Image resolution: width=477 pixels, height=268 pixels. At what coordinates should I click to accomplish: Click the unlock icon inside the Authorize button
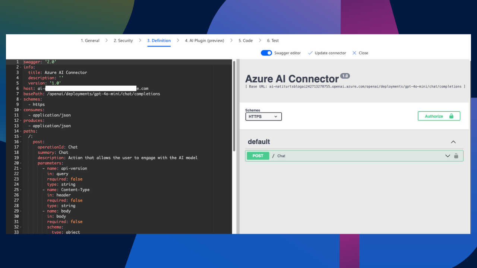pyautogui.click(x=451, y=116)
